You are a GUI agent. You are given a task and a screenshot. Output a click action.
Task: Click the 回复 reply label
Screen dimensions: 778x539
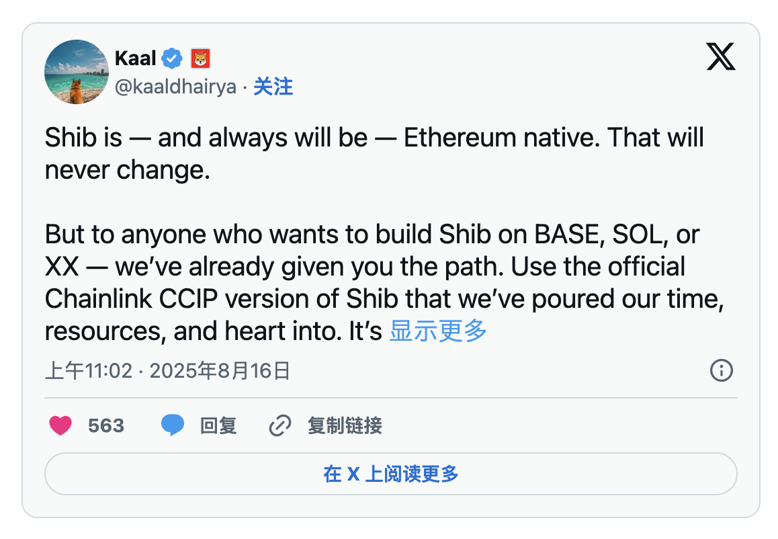click(x=218, y=425)
